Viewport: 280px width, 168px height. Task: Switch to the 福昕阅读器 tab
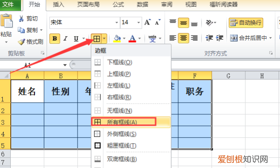[x=224, y=5]
